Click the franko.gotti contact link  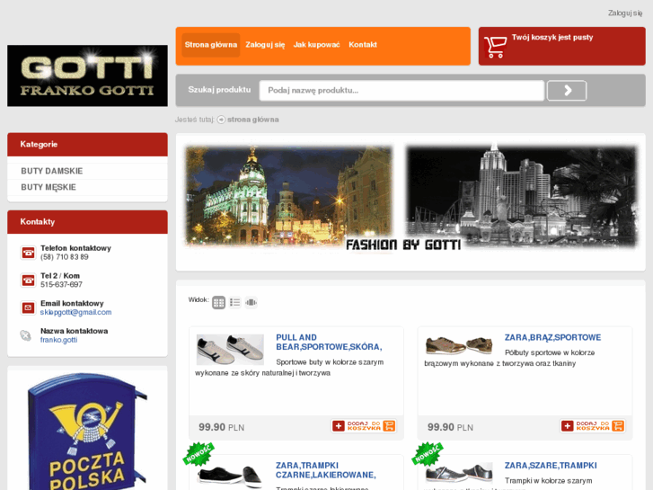tap(58, 340)
